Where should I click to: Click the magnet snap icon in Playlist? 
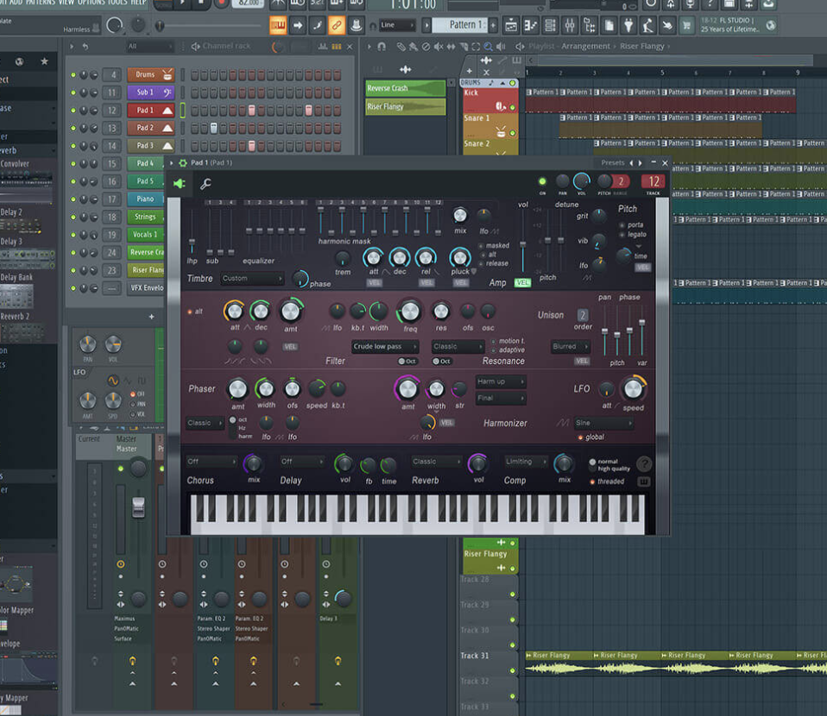coord(382,47)
